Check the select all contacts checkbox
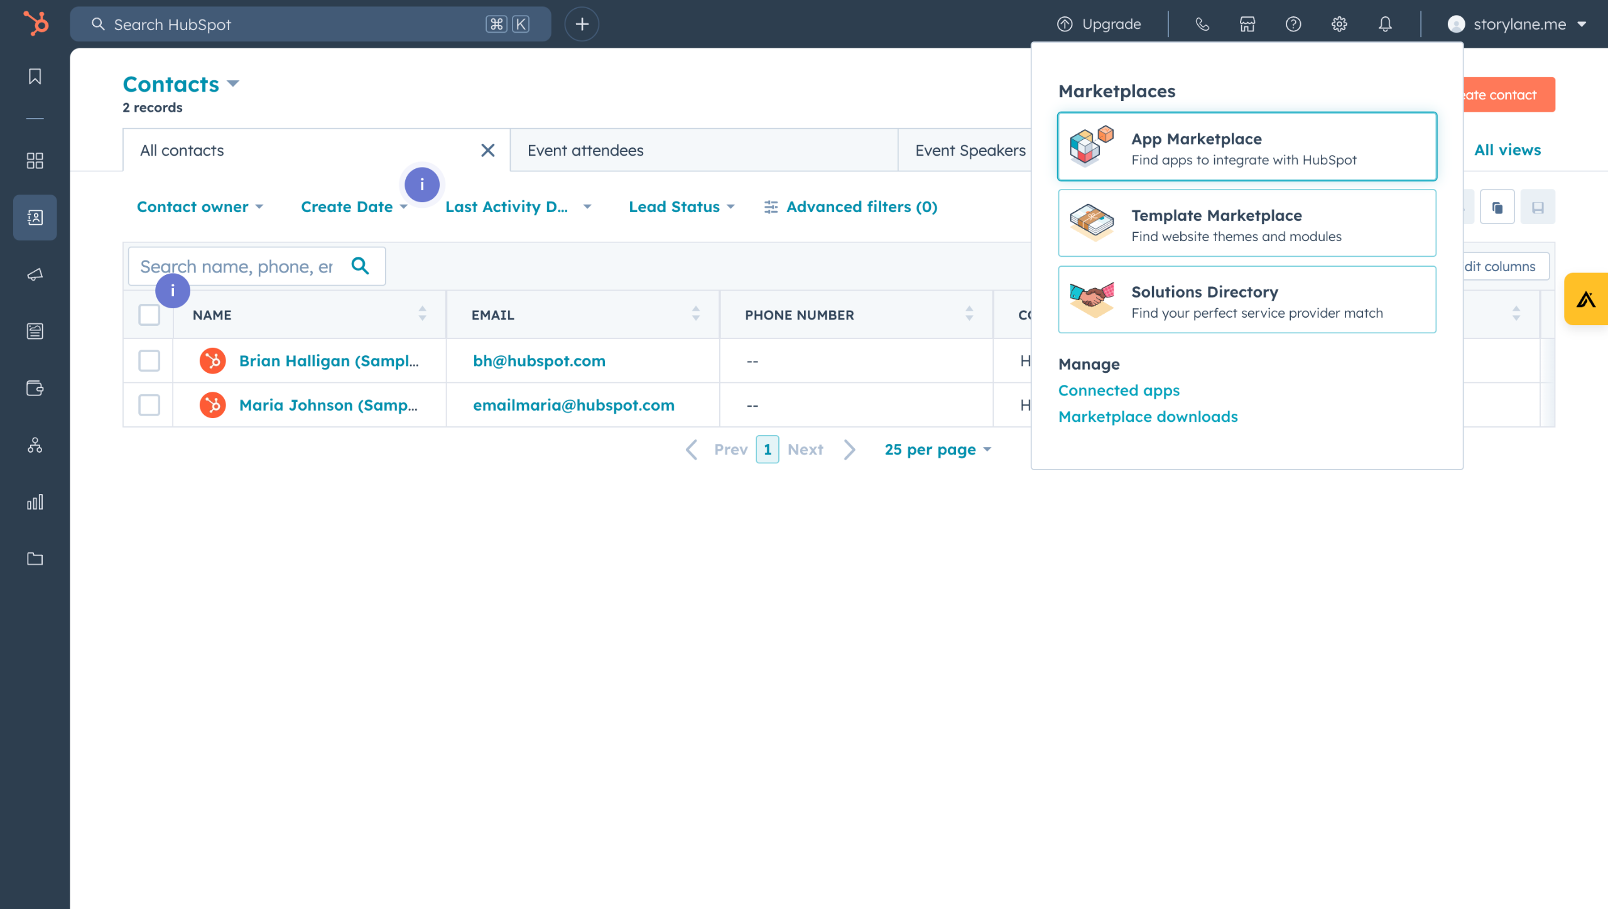Image resolution: width=1608 pixels, height=909 pixels. [x=149, y=315]
